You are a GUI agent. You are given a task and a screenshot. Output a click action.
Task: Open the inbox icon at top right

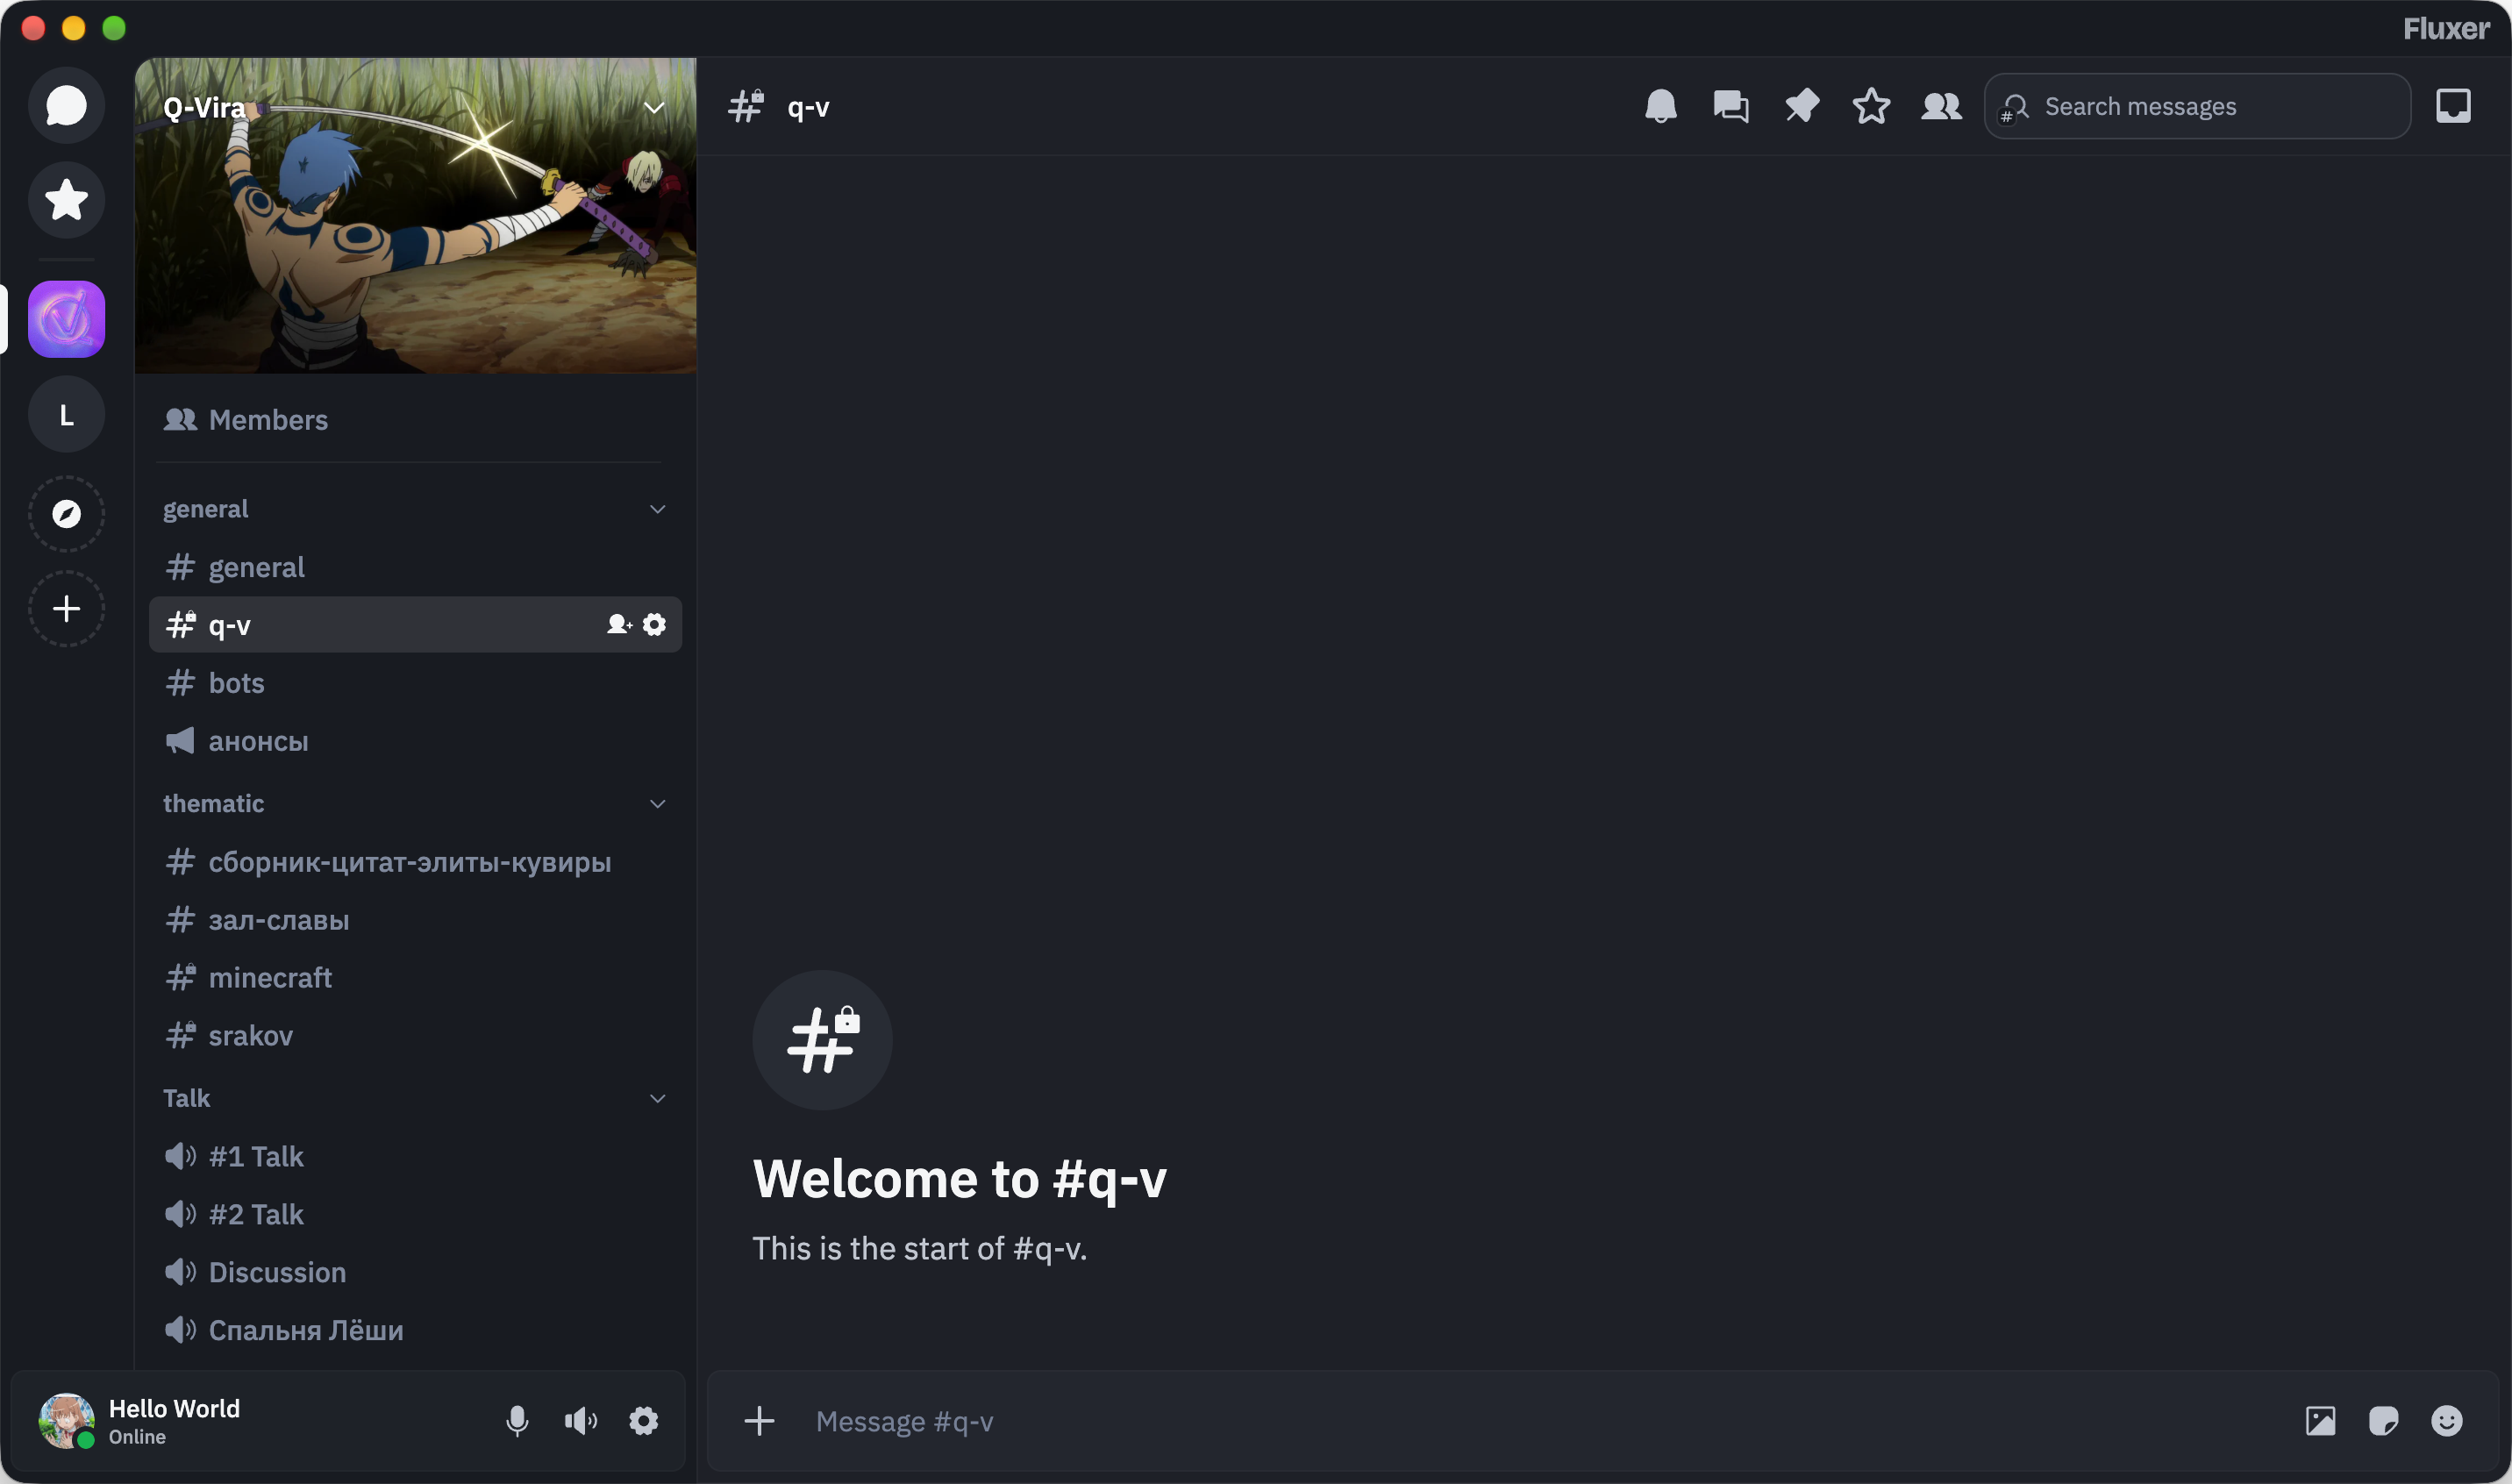[2452, 106]
